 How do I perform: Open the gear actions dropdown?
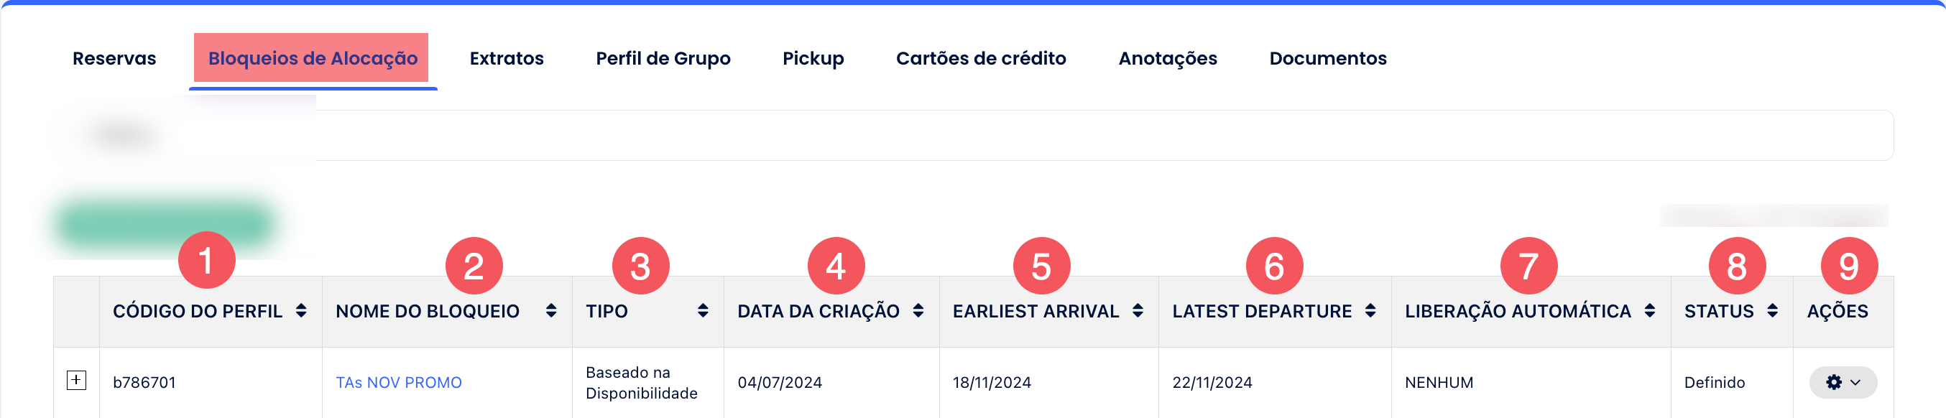coord(1842,383)
